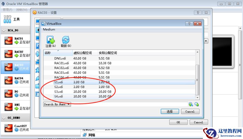Select the RAC04 virtual machine icon

point(8,80)
